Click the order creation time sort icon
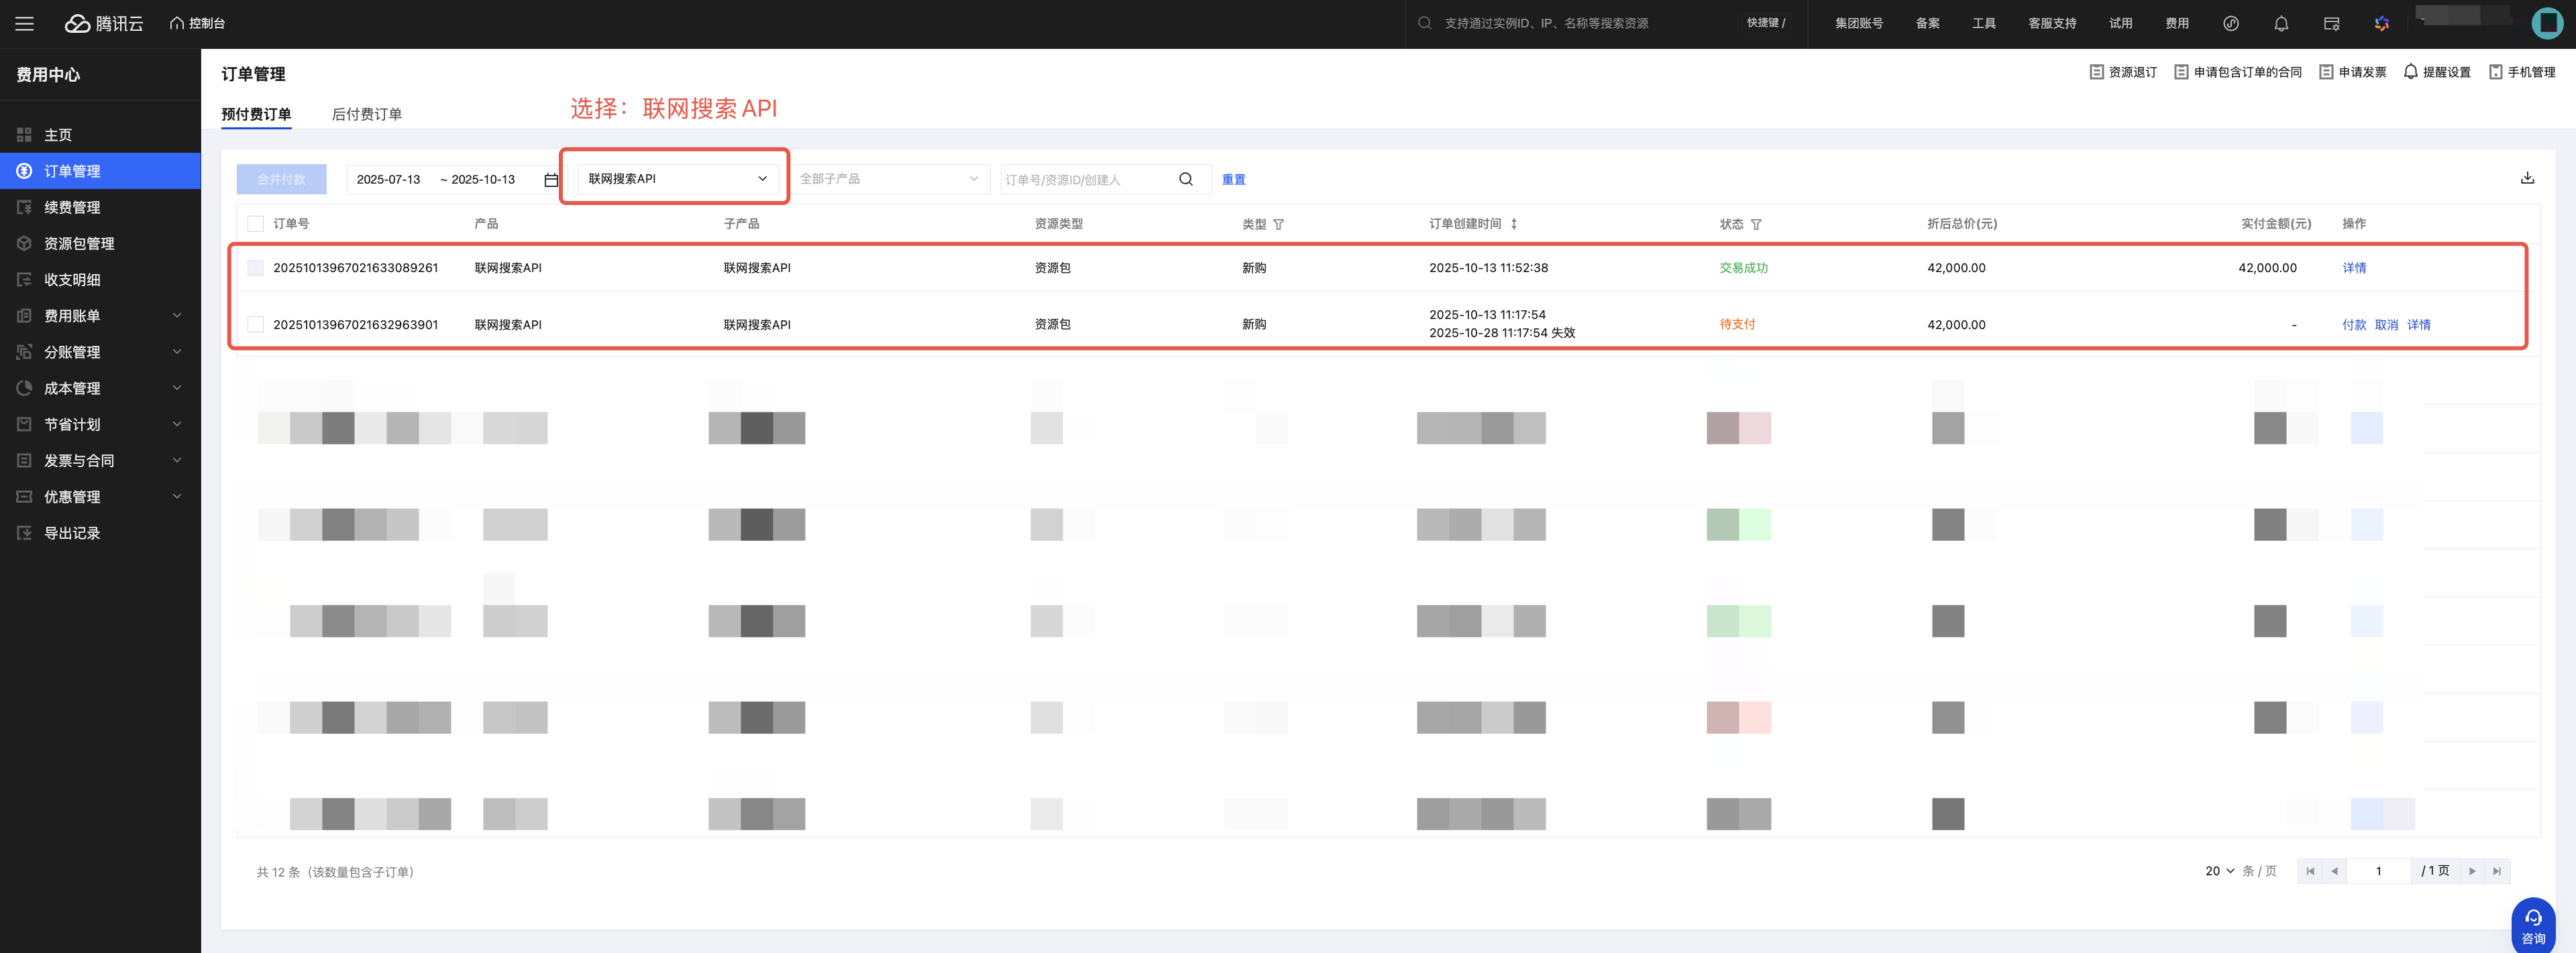 click(x=1514, y=224)
